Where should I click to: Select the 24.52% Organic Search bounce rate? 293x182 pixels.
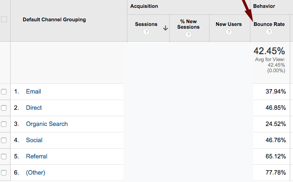click(276, 124)
